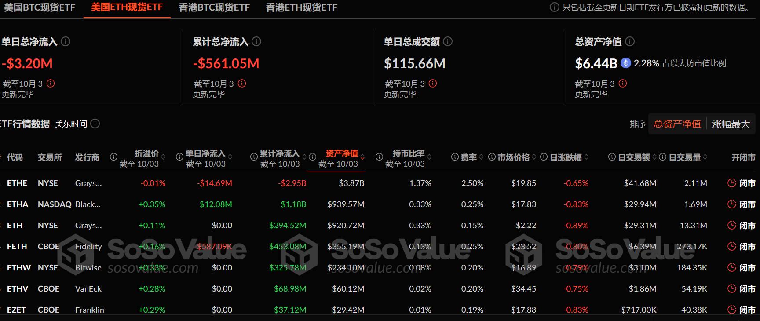This screenshot has height=321, width=760.
Task: Open the ETHV ticker link
Action: tap(18, 288)
